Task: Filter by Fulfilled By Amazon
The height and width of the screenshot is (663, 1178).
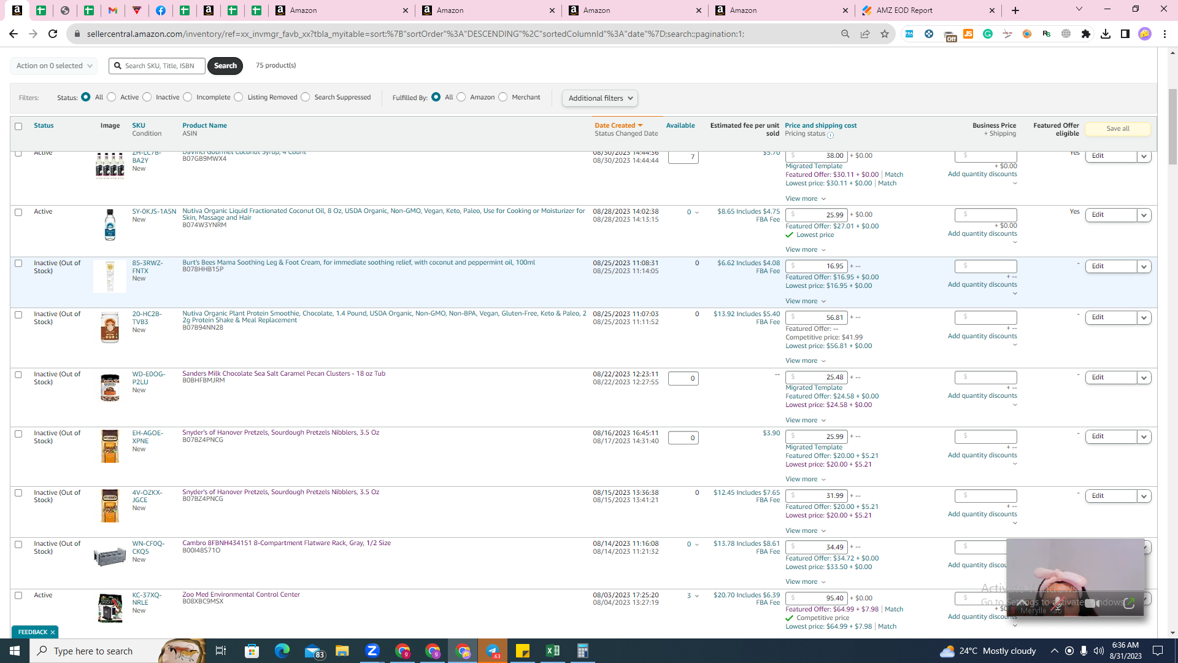Action: 461,97
